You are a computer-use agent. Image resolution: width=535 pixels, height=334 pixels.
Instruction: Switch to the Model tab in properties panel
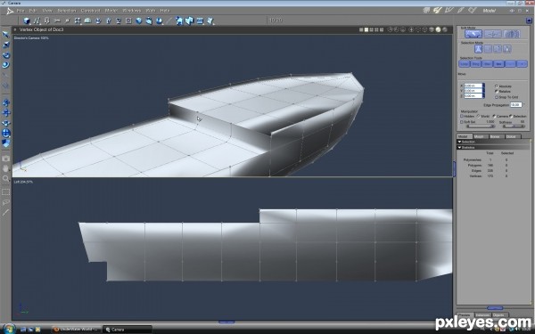[x=464, y=136]
